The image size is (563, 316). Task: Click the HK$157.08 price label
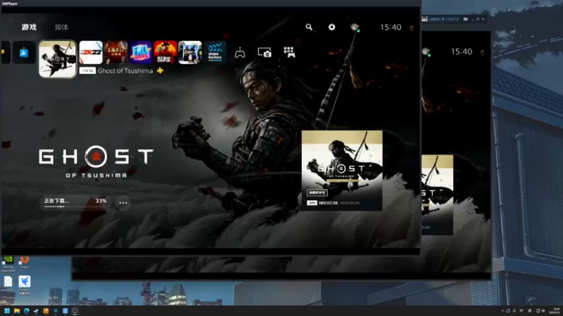pos(328,203)
